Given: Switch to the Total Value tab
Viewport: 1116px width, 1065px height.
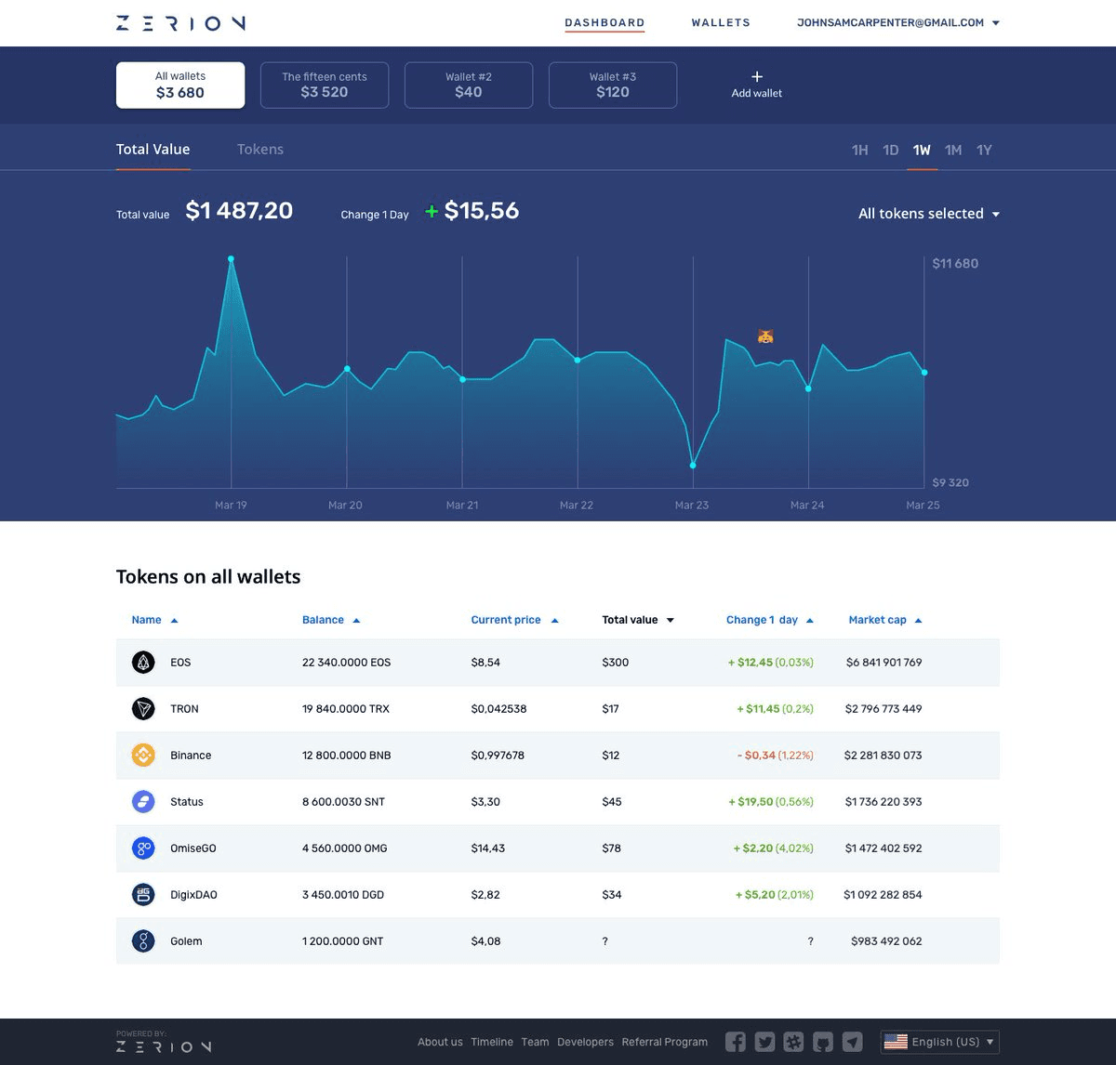Looking at the screenshot, I should (153, 150).
